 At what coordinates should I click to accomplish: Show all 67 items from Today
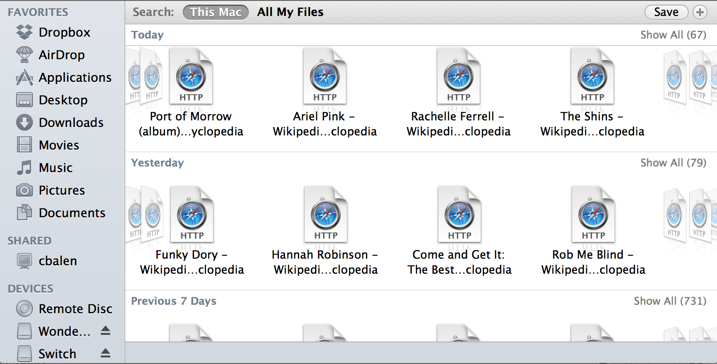pyautogui.click(x=673, y=35)
